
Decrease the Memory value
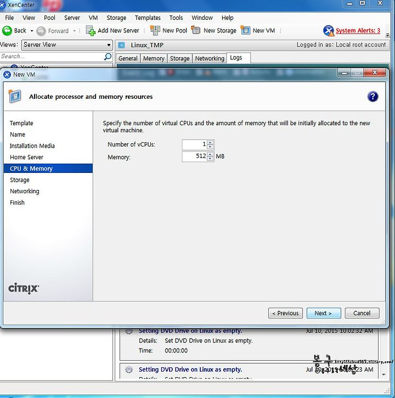[210, 159]
